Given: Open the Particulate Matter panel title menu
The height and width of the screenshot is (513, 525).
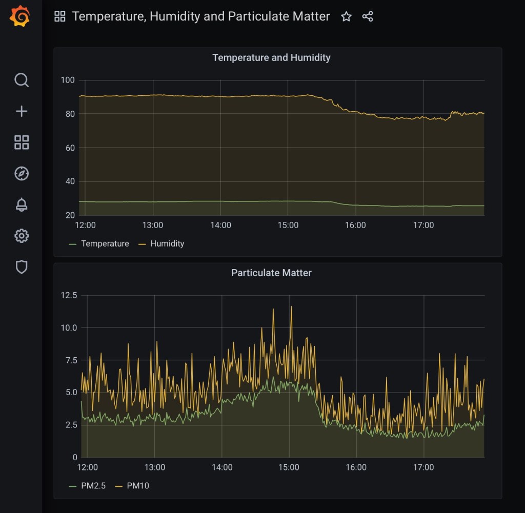Looking at the screenshot, I should tap(271, 273).
